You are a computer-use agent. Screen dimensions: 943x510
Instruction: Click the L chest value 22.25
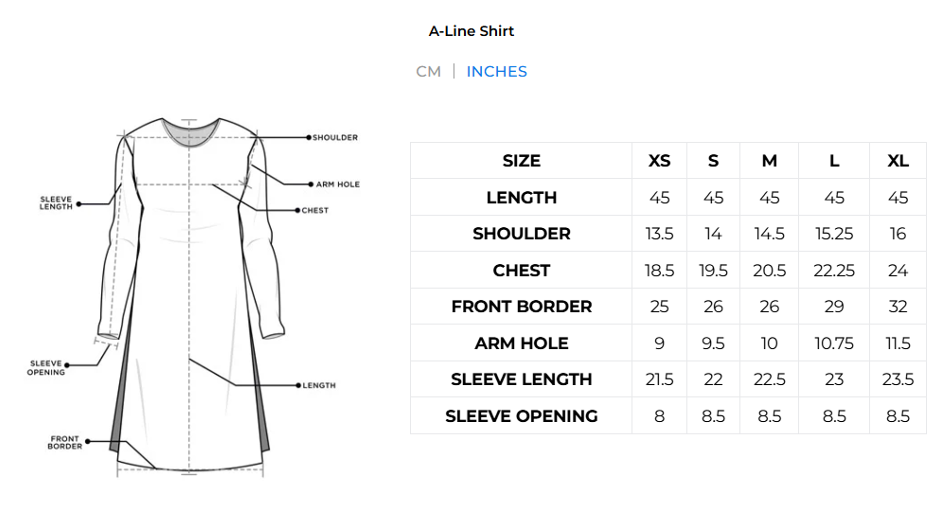[x=834, y=271]
